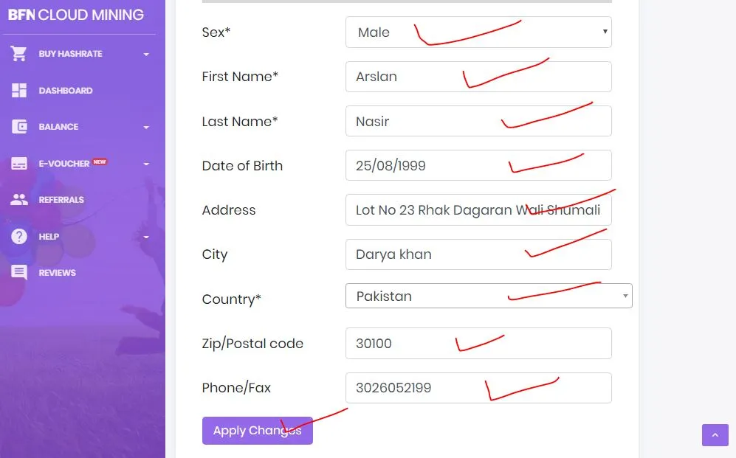Focus the First Name field containing Arslan
736x458 pixels.
(x=478, y=77)
